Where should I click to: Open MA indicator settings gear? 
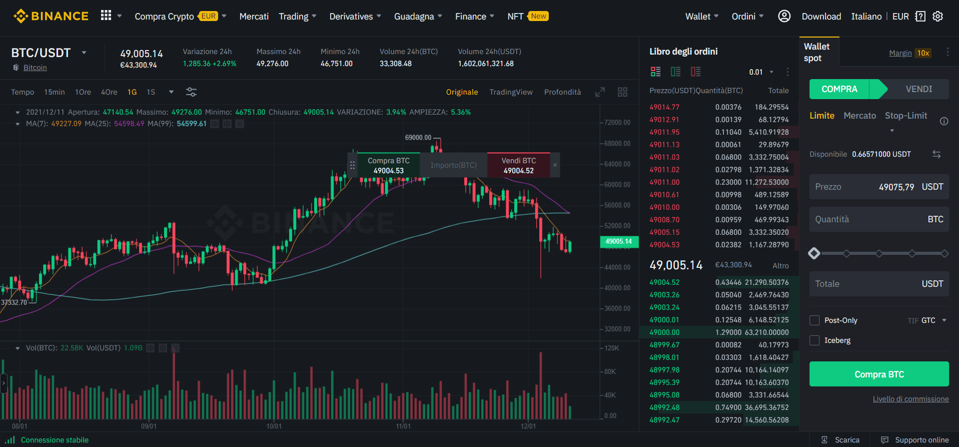(x=227, y=124)
